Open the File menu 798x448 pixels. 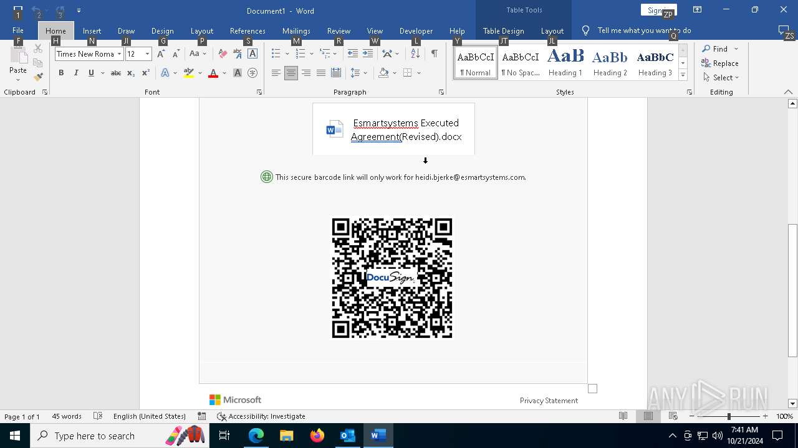18,30
